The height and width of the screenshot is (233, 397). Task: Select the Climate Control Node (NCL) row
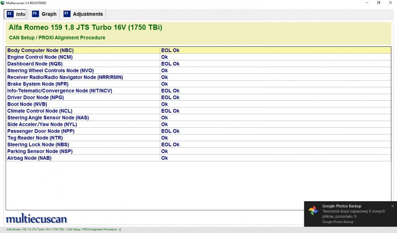[x=198, y=111]
